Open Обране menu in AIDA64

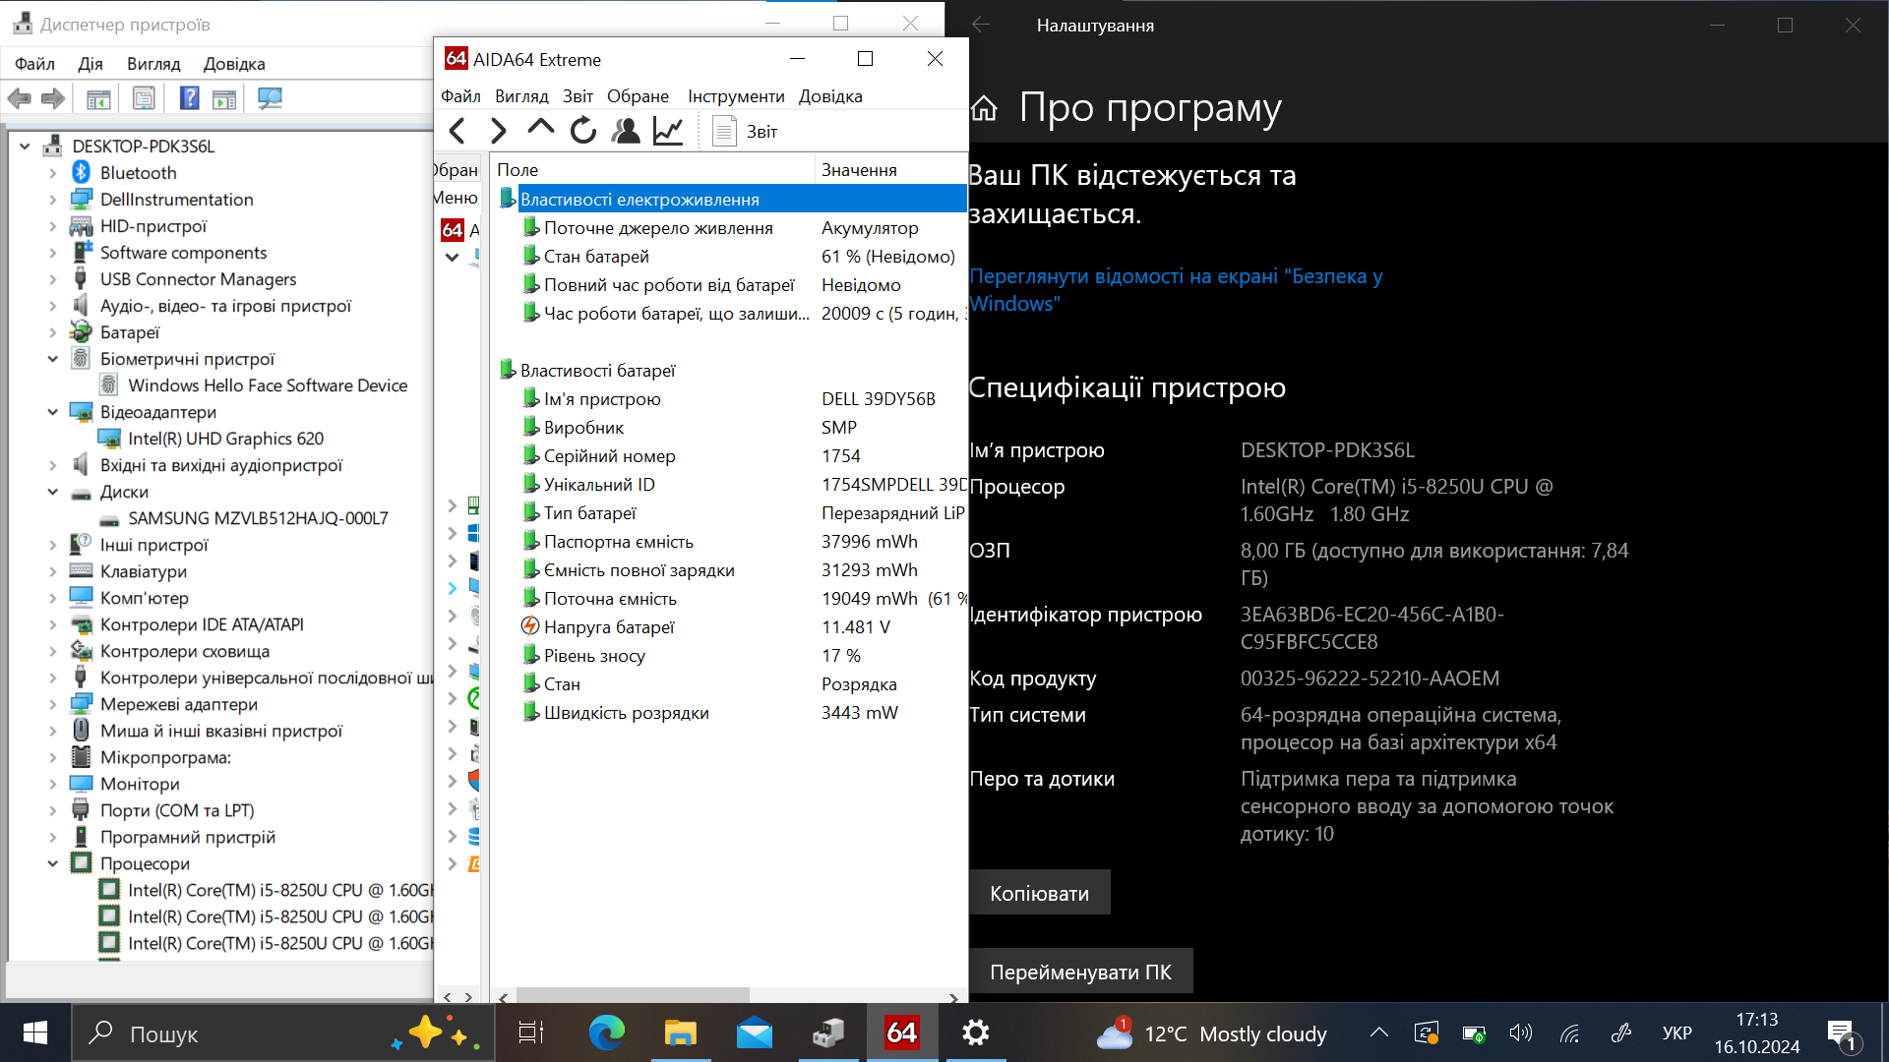(x=638, y=96)
